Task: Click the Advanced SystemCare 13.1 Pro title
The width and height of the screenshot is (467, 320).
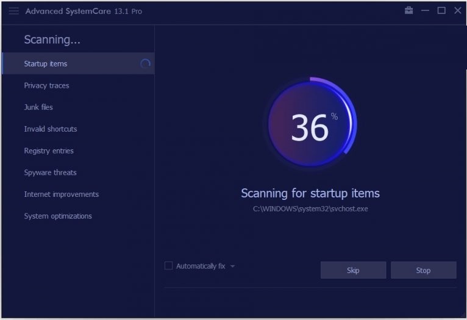Action: (84, 12)
